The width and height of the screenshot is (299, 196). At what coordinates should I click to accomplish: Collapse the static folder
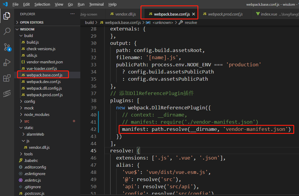coord(47,128)
